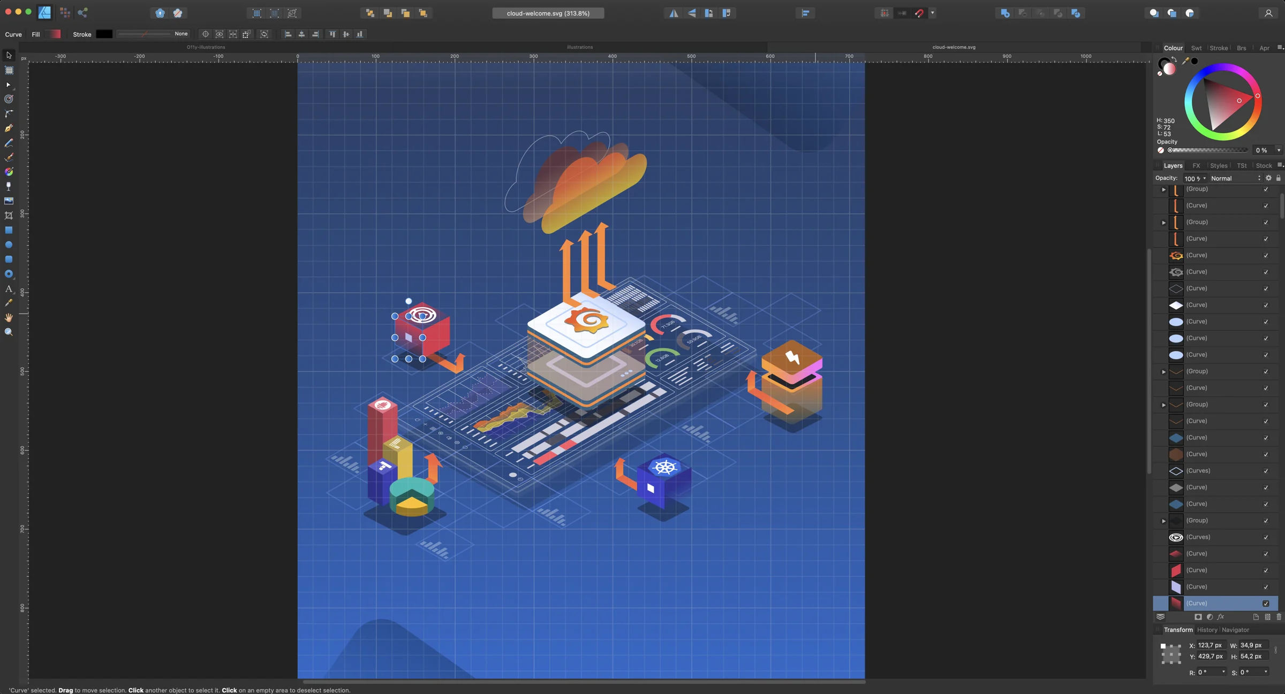Click the cloud-welcome.svg document title button
This screenshot has height=694, width=1285.
pyautogui.click(x=548, y=13)
